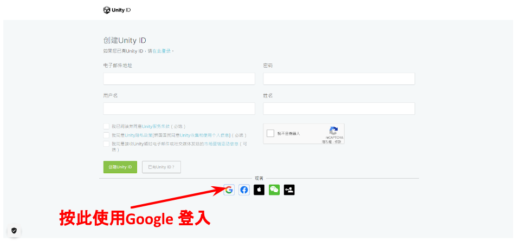
Task: Open the Unity服务条款 link
Action: [x=156, y=126]
